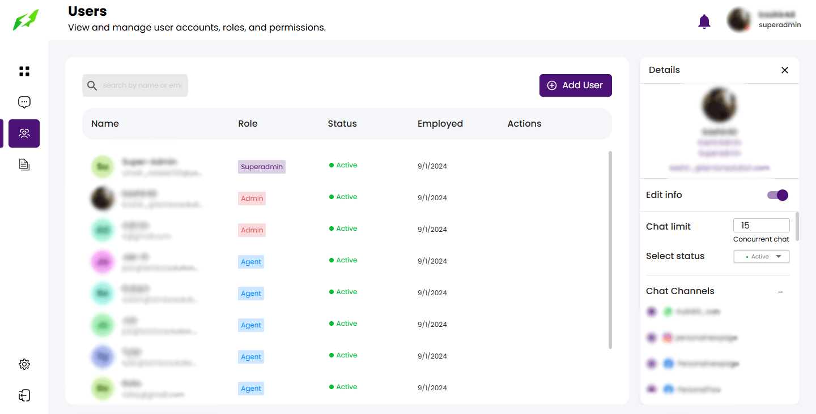This screenshot has width=816, height=414.
Task: Open notifications with the bell icon
Action: pyautogui.click(x=704, y=21)
